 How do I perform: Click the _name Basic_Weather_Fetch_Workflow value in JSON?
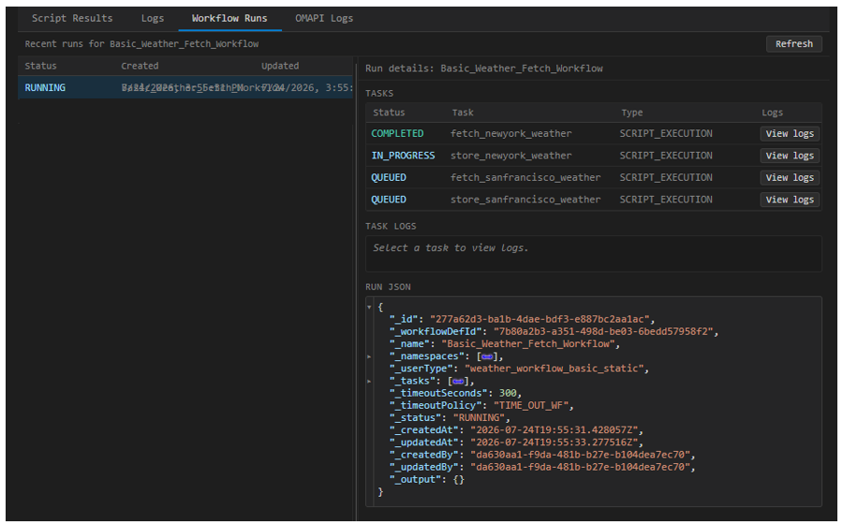tap(527, 344)
